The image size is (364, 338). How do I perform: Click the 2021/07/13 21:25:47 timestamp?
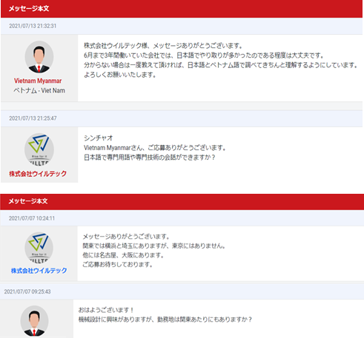(x=33, y=118)
